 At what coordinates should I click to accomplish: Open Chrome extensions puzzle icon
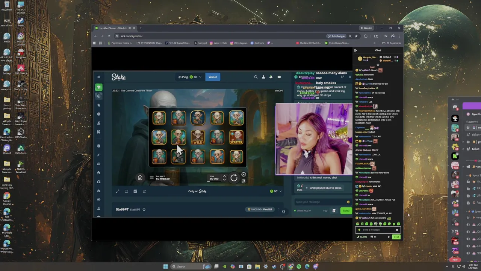(x=366, y=36)
